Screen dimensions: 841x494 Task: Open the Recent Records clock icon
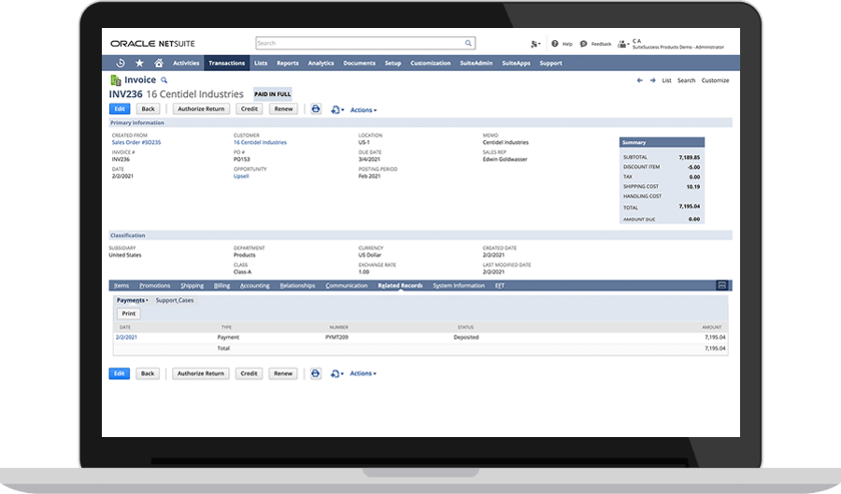(121, 64)
